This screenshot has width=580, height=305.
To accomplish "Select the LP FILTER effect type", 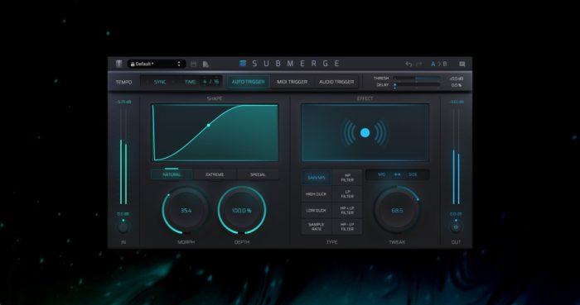I will point(347,194).
